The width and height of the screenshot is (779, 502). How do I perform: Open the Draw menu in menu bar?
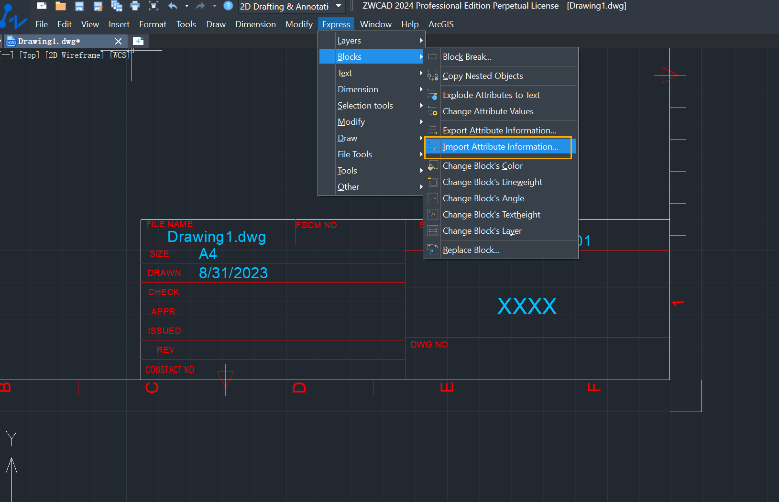click(x=216, y=24)
